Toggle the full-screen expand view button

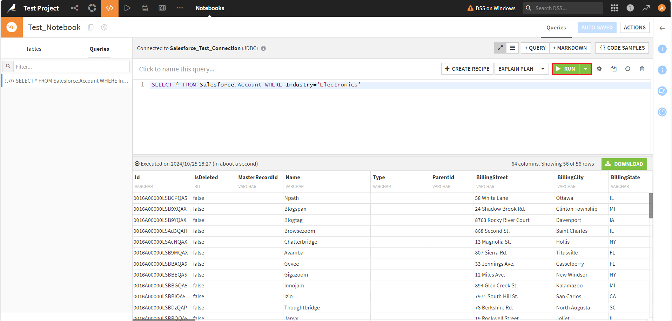tap(500, 48)
